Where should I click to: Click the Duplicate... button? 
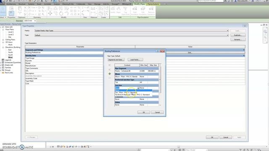238,35
